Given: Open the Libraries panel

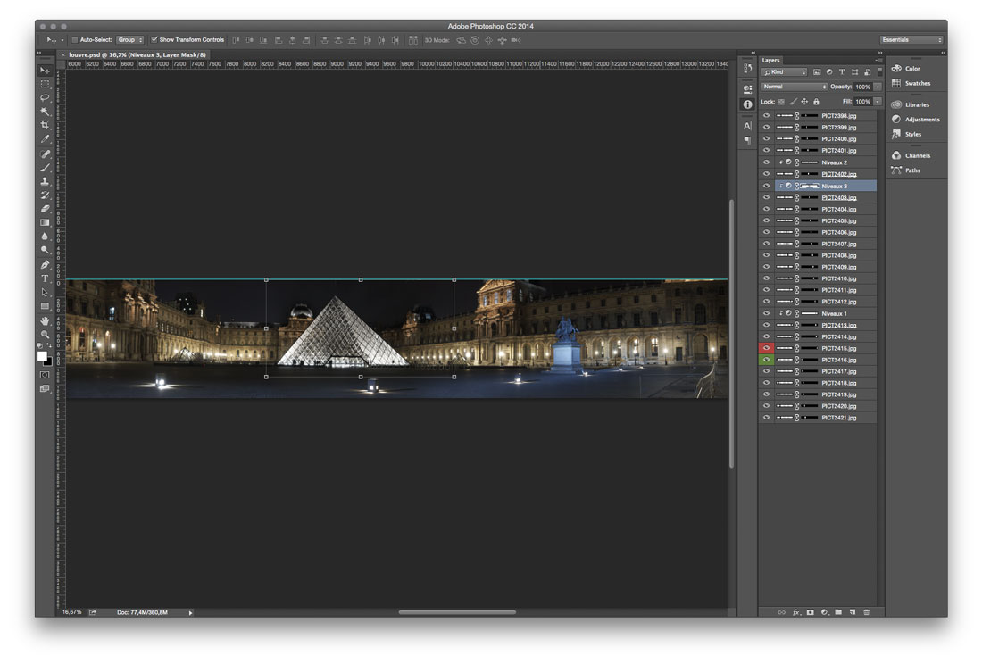Looking at the screenshot, I should coord(911,104).
